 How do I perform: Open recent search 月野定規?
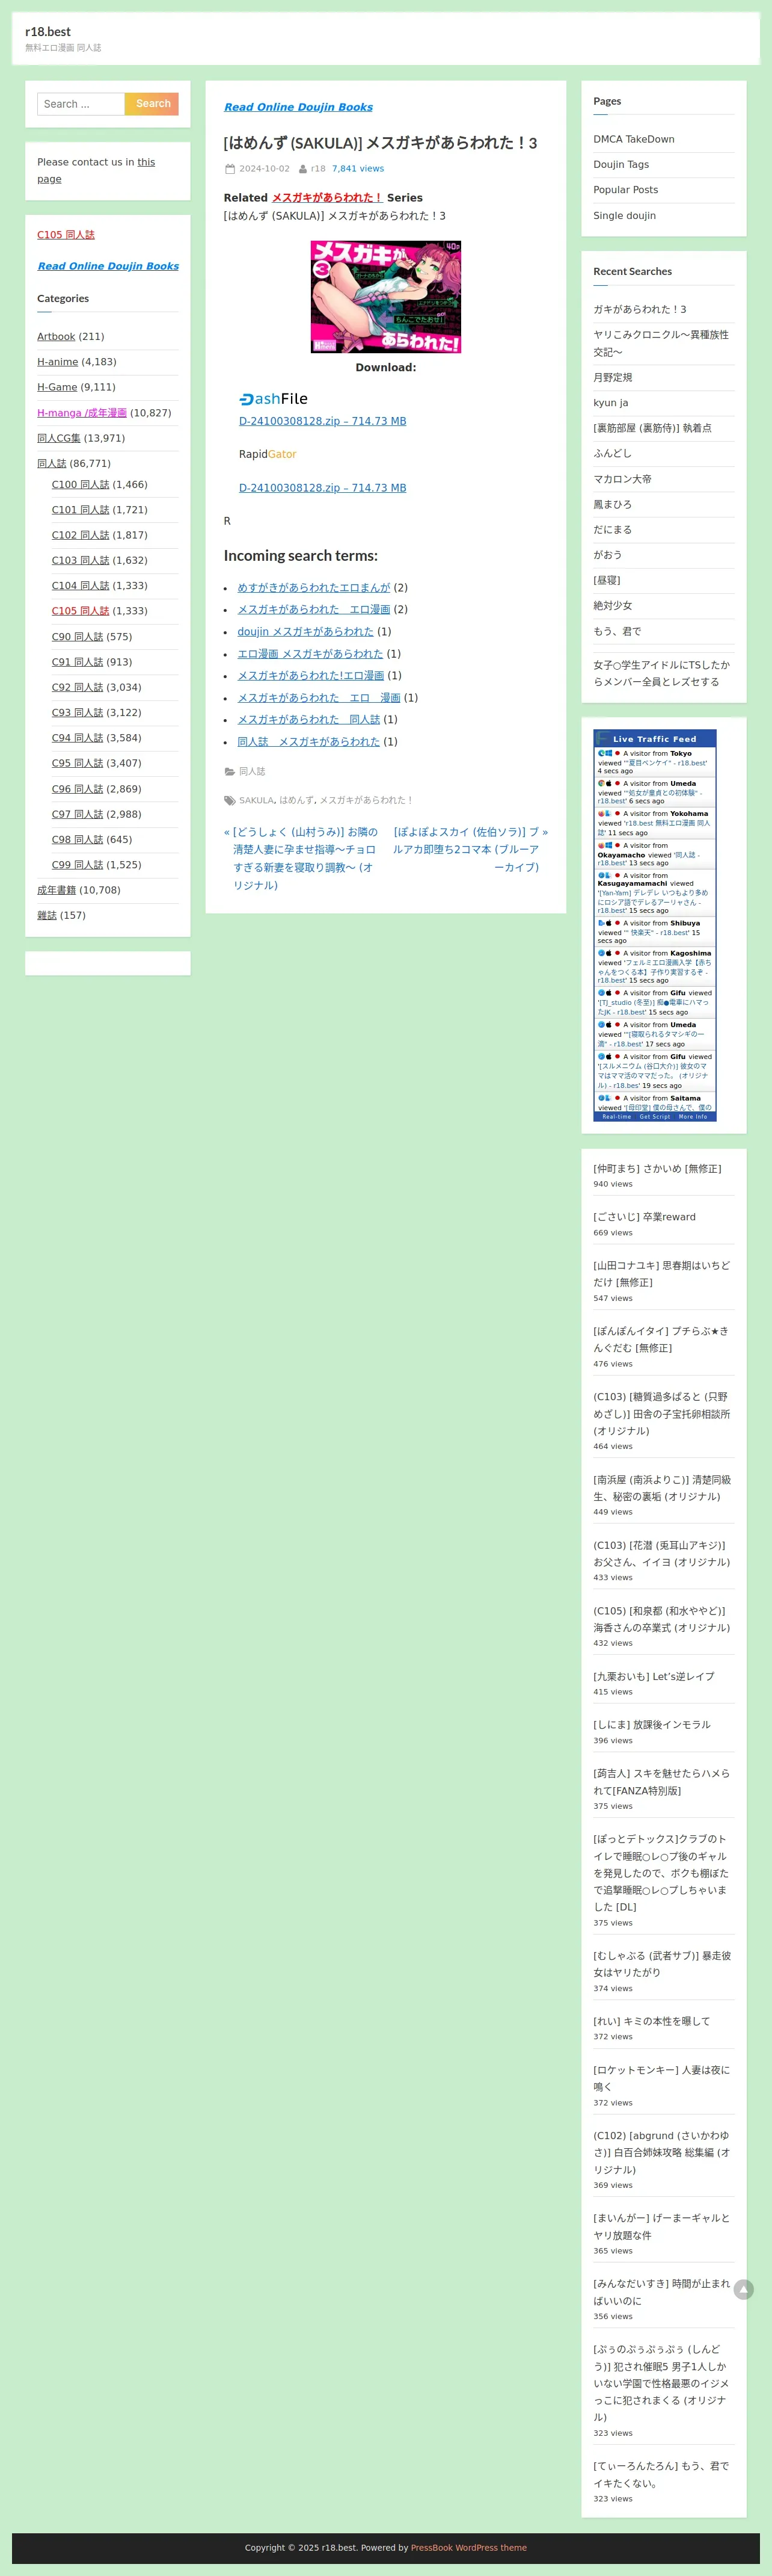pos(612,377)
